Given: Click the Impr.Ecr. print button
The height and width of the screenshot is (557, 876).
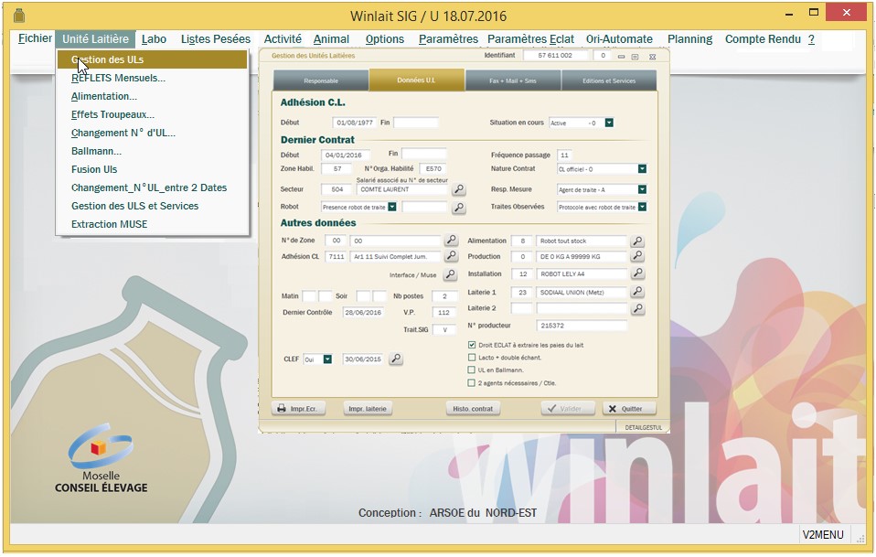Looking at the screenshot, I should click(x=298, y=409).
